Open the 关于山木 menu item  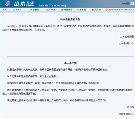[18, 10]
